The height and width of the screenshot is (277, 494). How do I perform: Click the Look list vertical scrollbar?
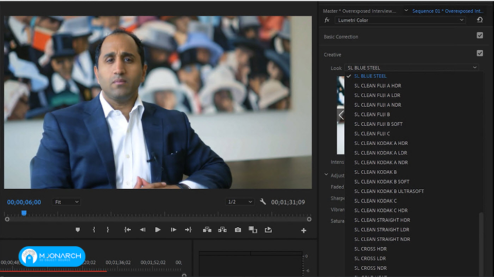(481, 244)
